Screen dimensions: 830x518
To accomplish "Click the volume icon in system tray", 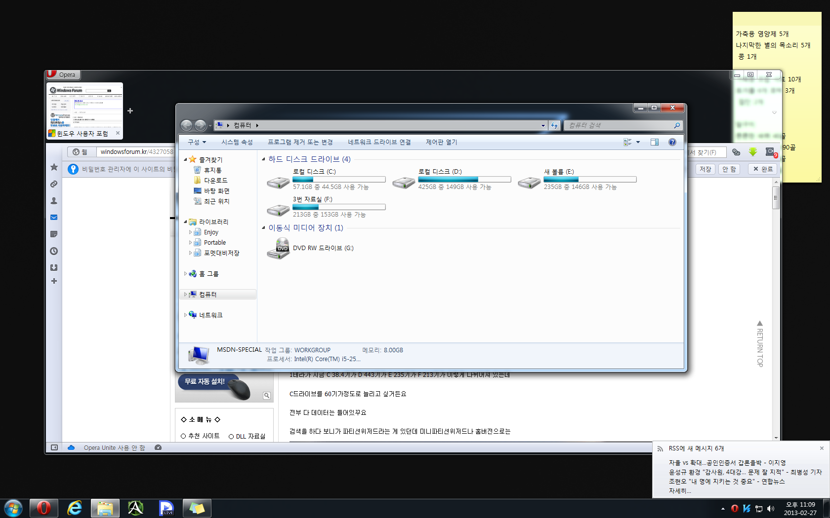I will (771, 509).
